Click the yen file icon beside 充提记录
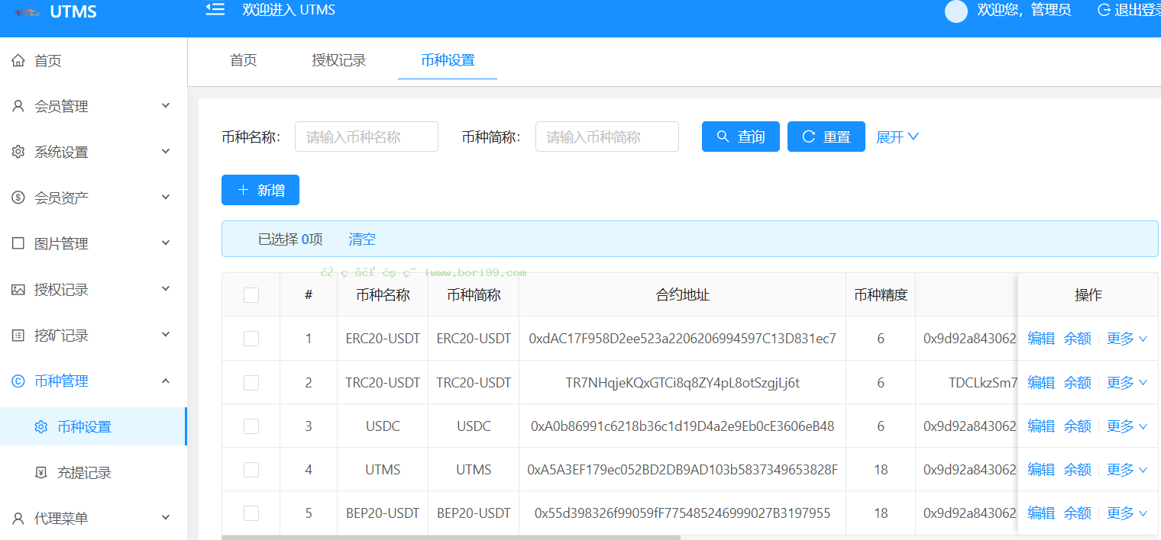The image size is (1161, 540). click(x=41, y=472)
